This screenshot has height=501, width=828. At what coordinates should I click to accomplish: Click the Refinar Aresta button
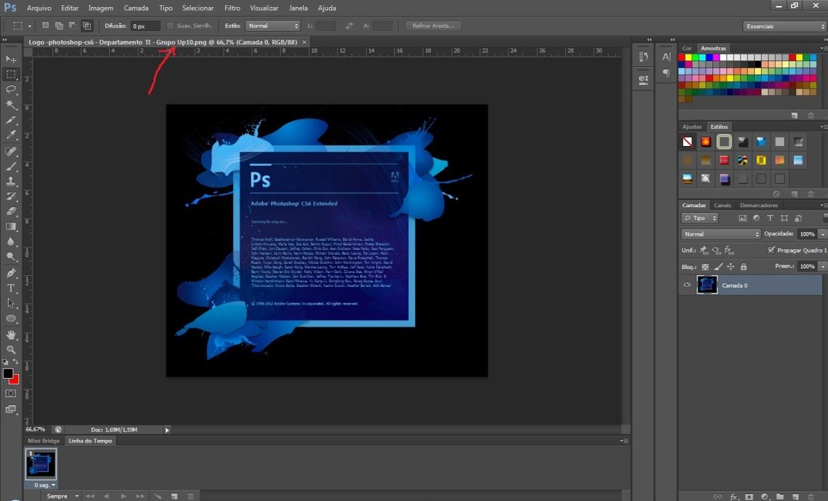[x=433, y=26]
